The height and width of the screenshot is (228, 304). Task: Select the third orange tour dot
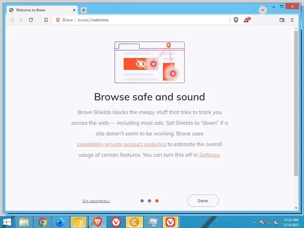(x=157, y=201)
